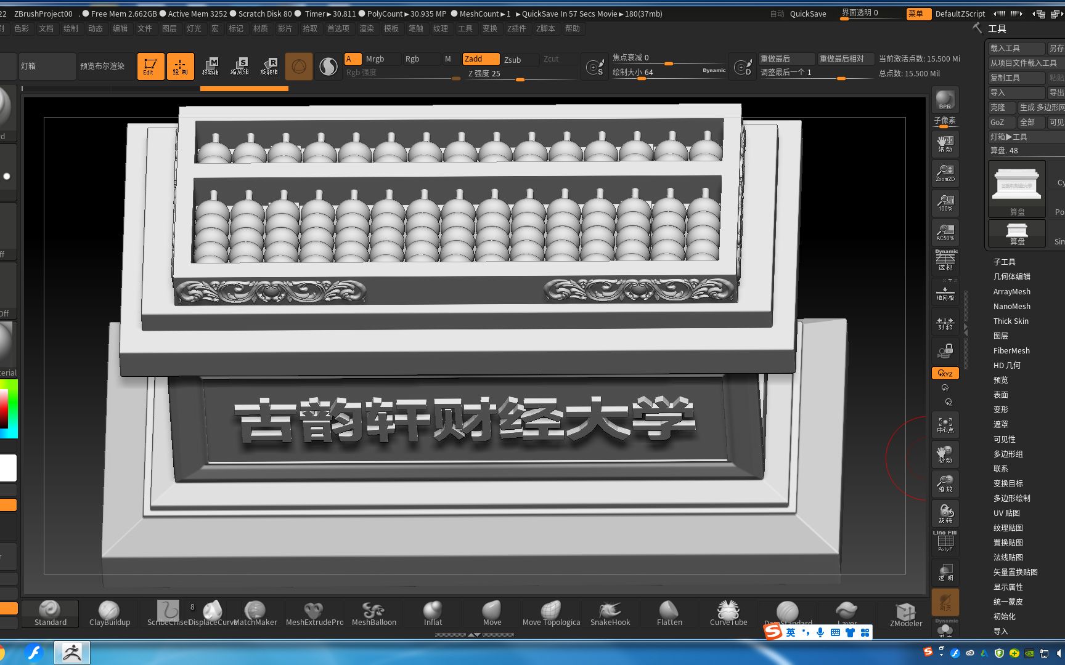The image size is (1065, 665).
Task: Set canvas to 100% actual size
Action: (945, 203)
